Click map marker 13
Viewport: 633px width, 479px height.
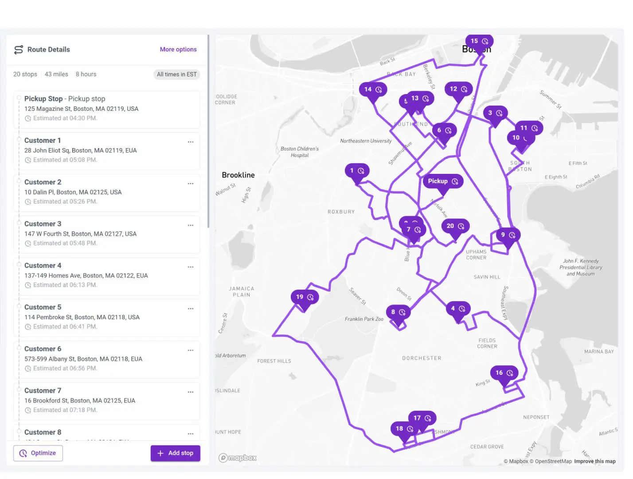tap(419, 98)
